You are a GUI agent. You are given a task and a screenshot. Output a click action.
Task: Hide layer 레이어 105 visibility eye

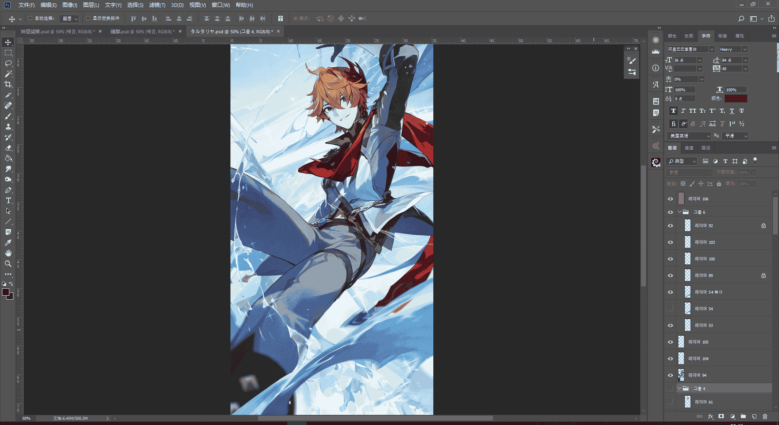[670, 342]
